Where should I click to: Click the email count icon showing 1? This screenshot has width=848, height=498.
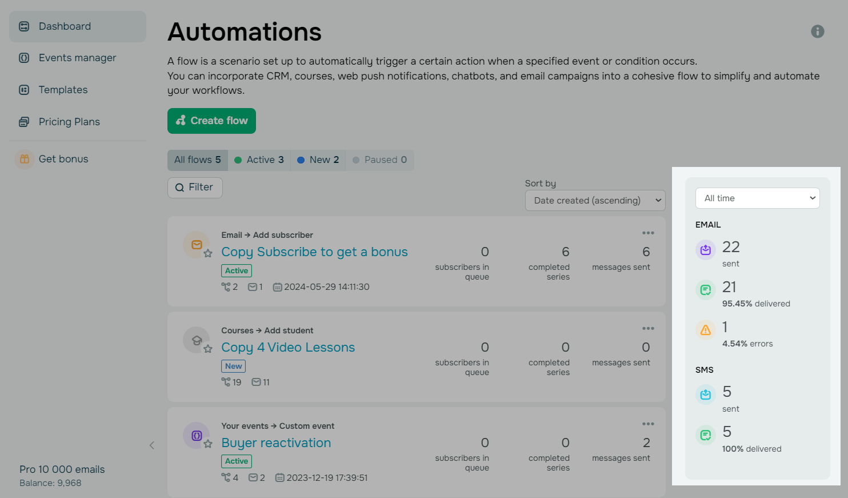click(253, 287)
